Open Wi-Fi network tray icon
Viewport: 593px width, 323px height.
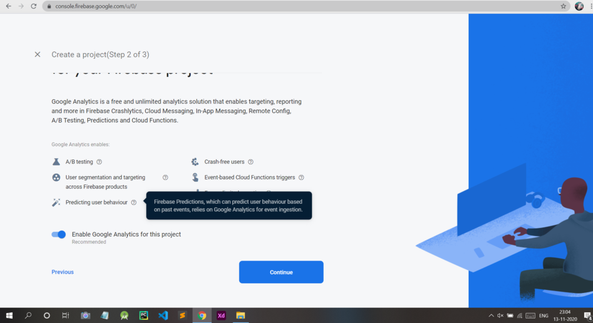520,316
